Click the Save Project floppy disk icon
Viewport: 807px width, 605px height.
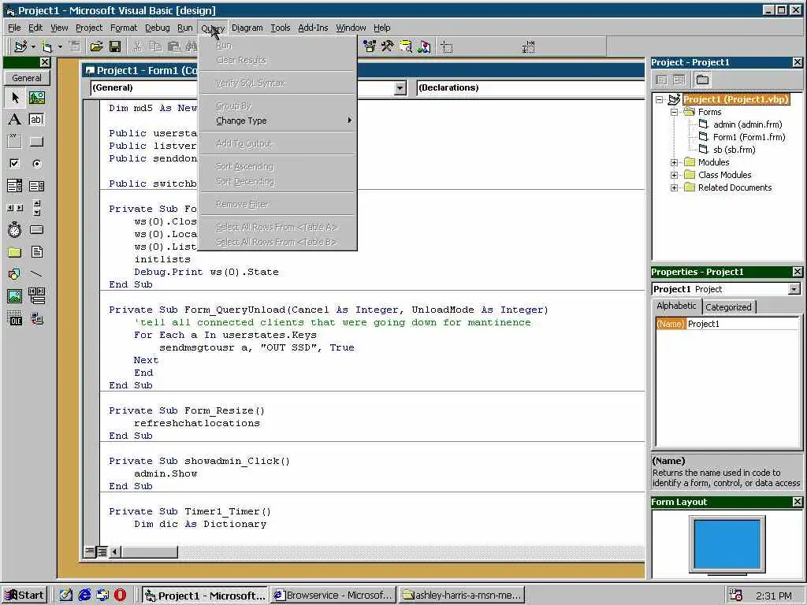pos(115,46)
